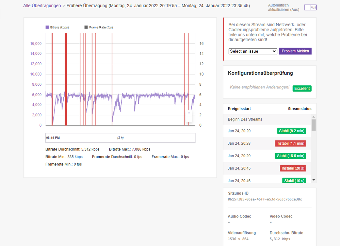Click the Stabil (16.6 min) status badge
Screen dimensions: 340x246
(x=290, y=156)
